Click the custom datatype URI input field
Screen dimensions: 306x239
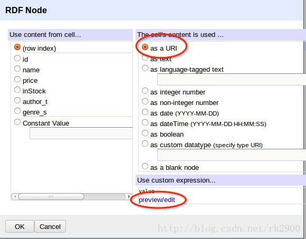232,155
